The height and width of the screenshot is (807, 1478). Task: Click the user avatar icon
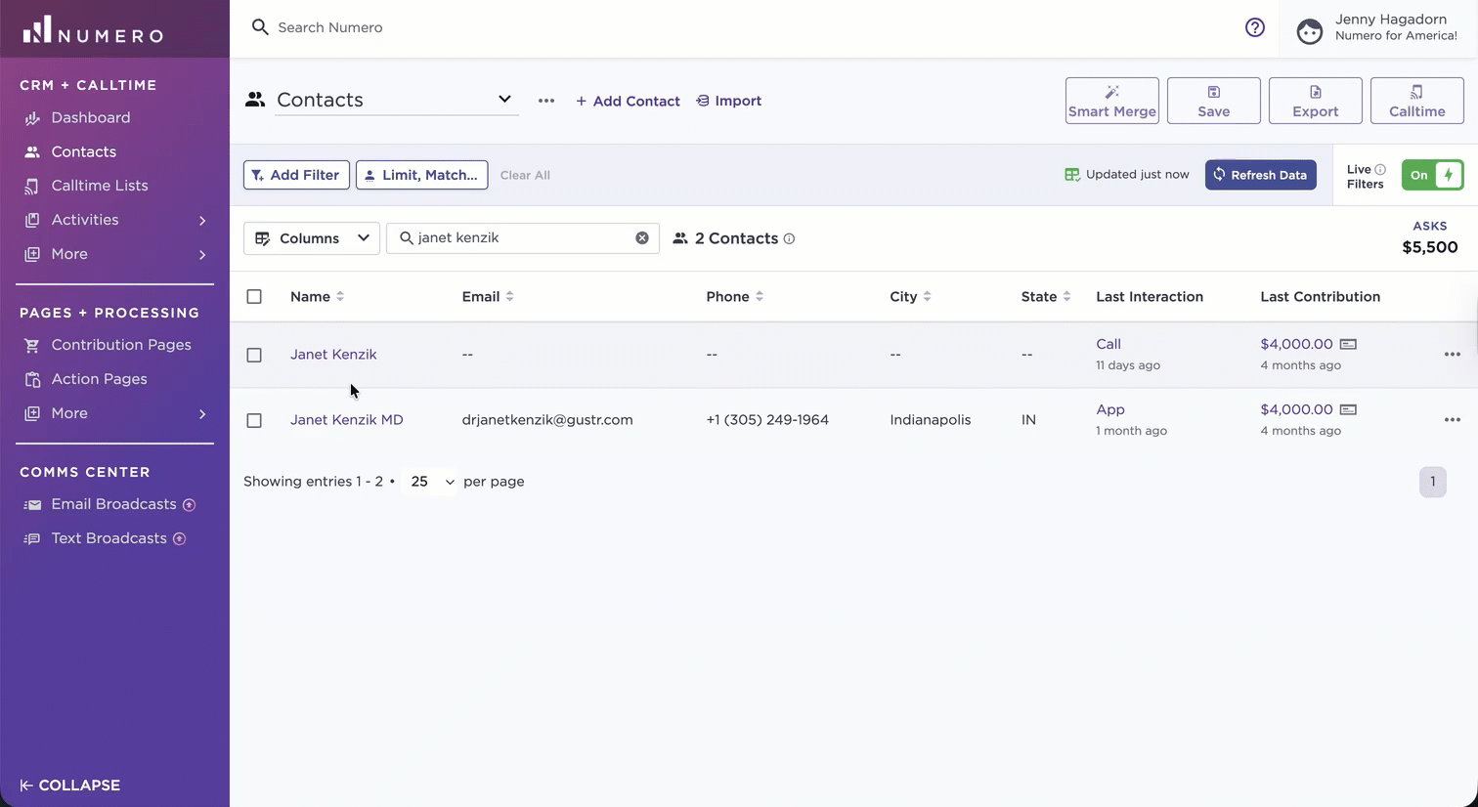coord(1310,31)
